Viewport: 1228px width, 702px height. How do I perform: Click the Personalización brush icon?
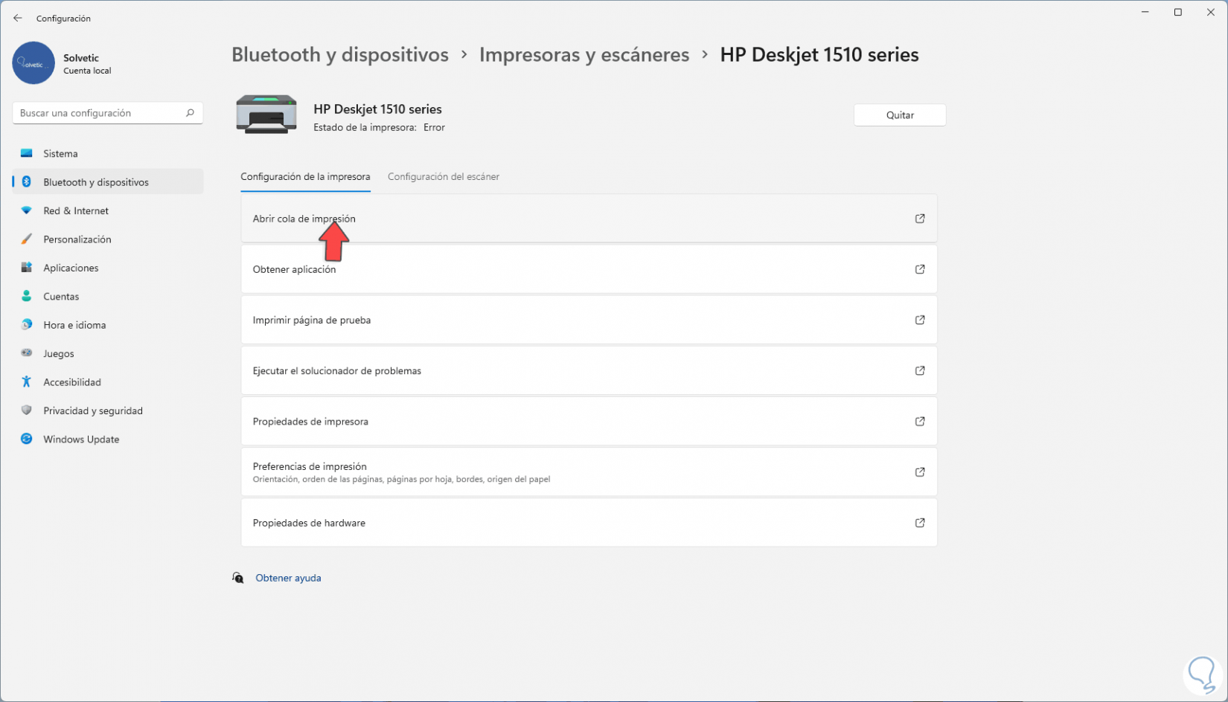(27, 239)
